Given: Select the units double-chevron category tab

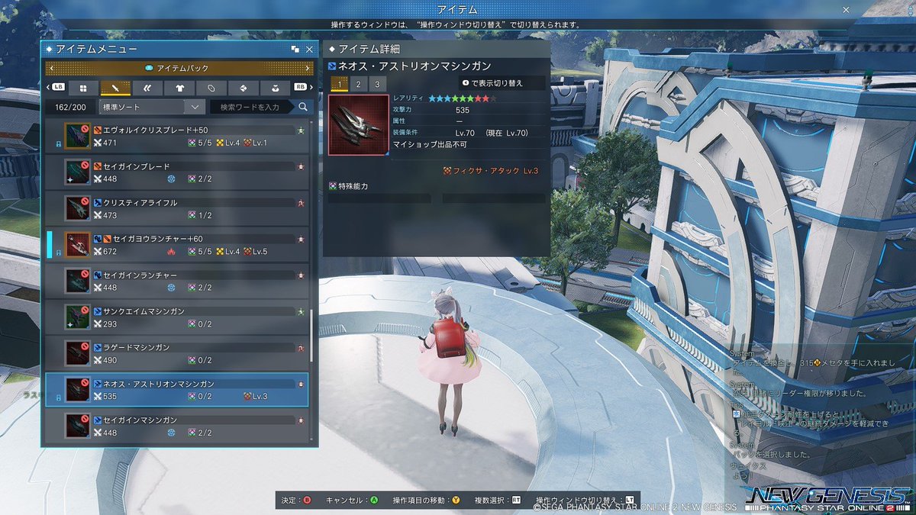Looking at the screenshot, I should pyautogui.click(x=147, y=88).
